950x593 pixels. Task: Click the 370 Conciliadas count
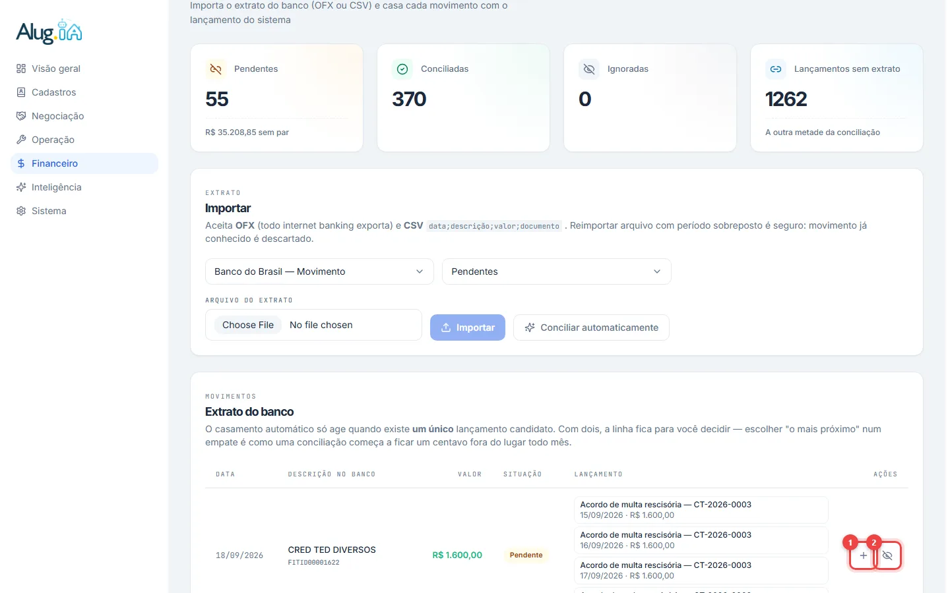click(x=409, y=99)
